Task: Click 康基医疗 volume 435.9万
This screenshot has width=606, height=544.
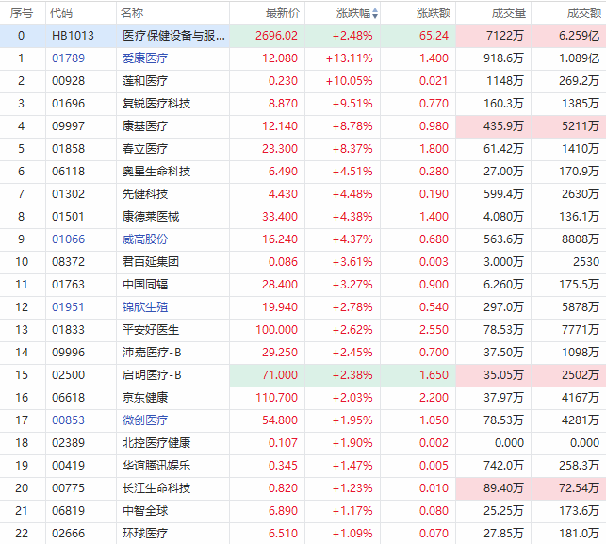Action: [503, 126]
